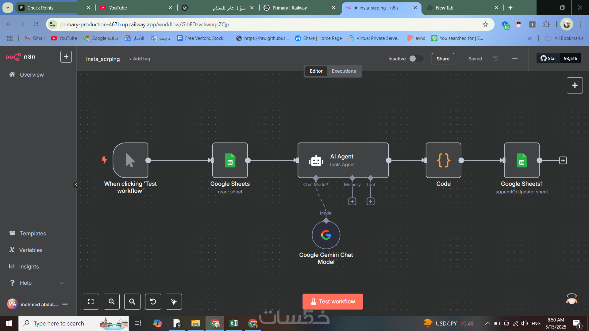589x331 pixels.
Task: Select the Code node icon
Action: pos(443,160)
